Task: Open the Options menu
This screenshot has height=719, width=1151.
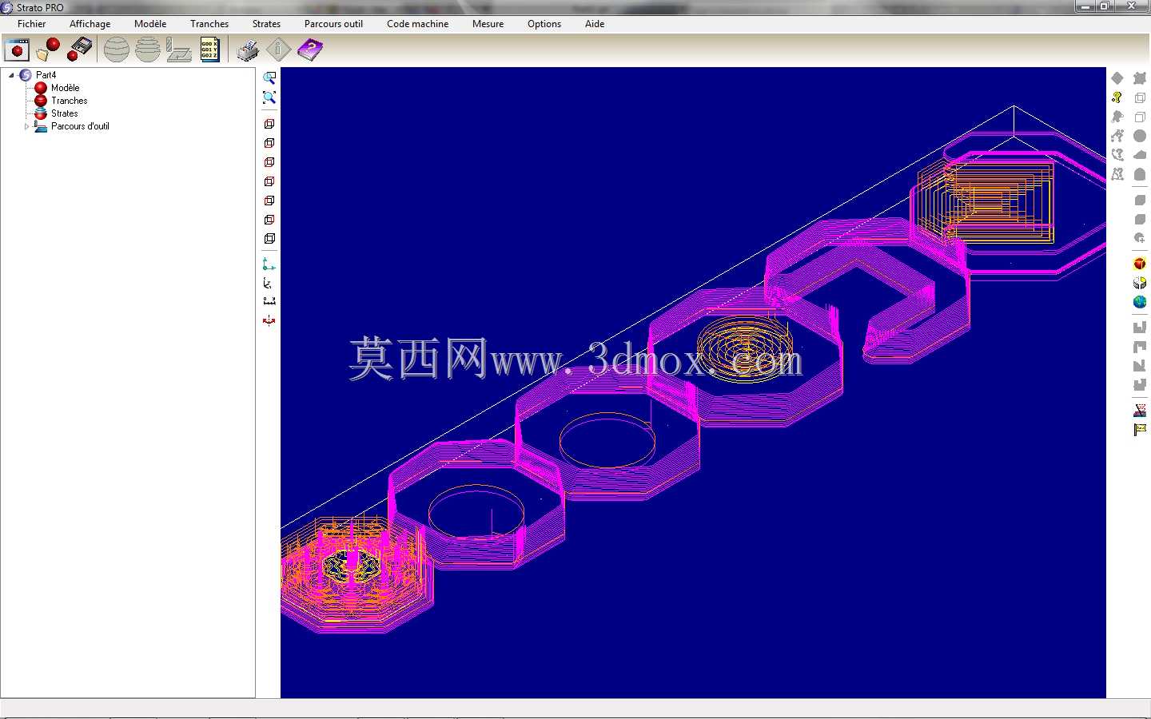Action: click(544, 24)
